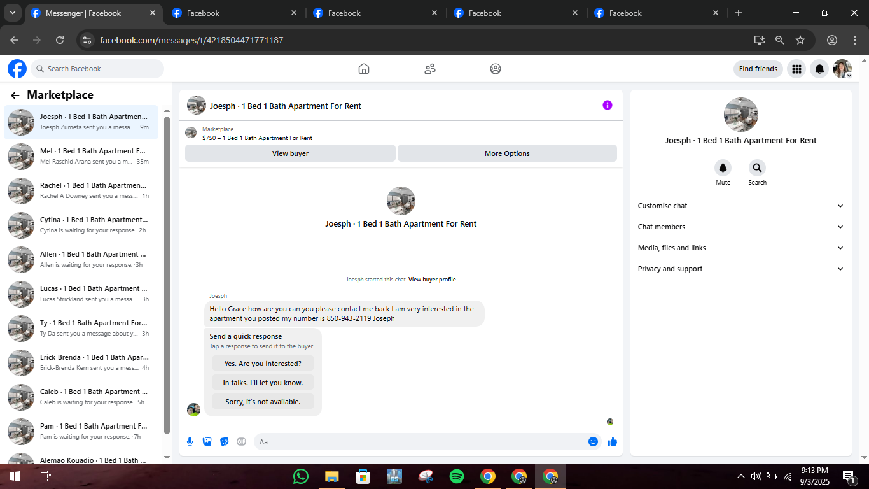Open the emoji picker

click(x=593, y=442)
